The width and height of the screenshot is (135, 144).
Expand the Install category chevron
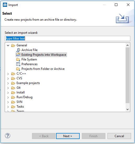coord(8,93)
